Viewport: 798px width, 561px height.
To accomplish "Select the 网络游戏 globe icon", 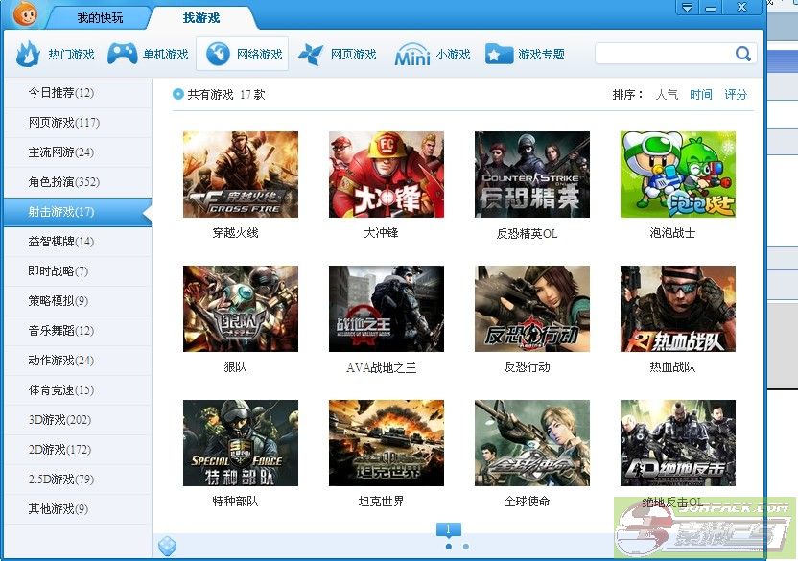I will (x=219, y=55).
